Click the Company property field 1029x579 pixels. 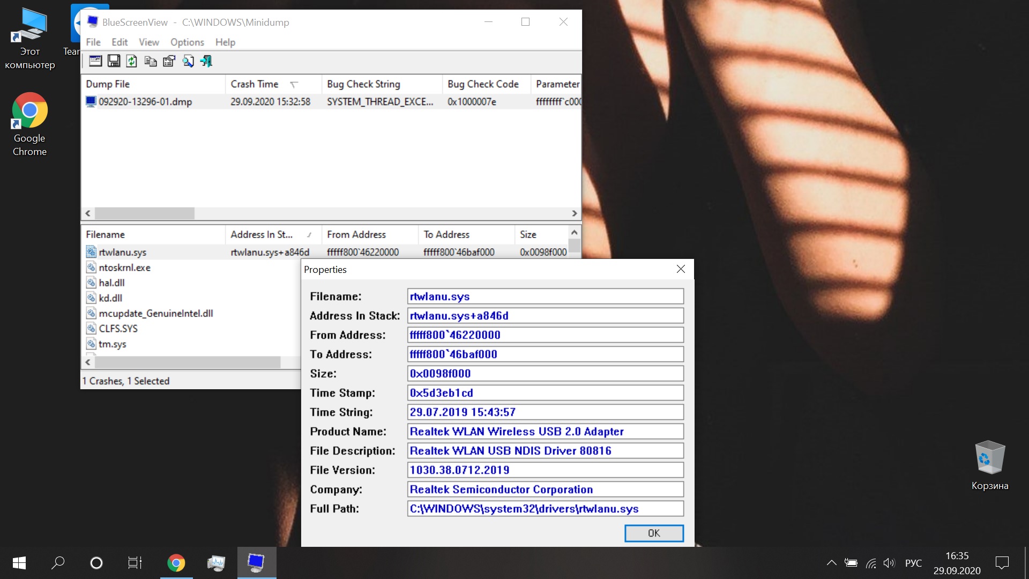(x=546, y=489)
